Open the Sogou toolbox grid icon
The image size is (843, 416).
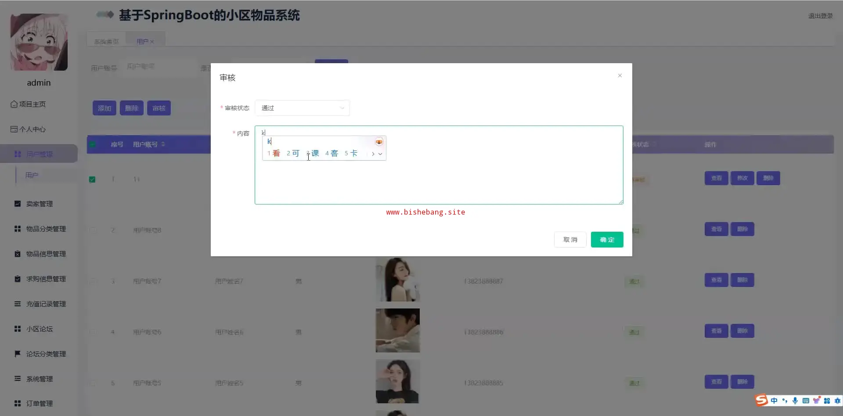pos(827,401)
